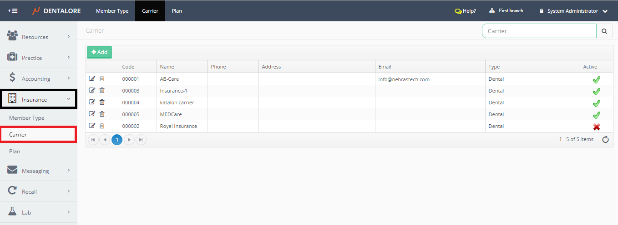Toggle active checkmark for Insurance-1
This screenshot has width=618, height=225.
coord(596,92)
